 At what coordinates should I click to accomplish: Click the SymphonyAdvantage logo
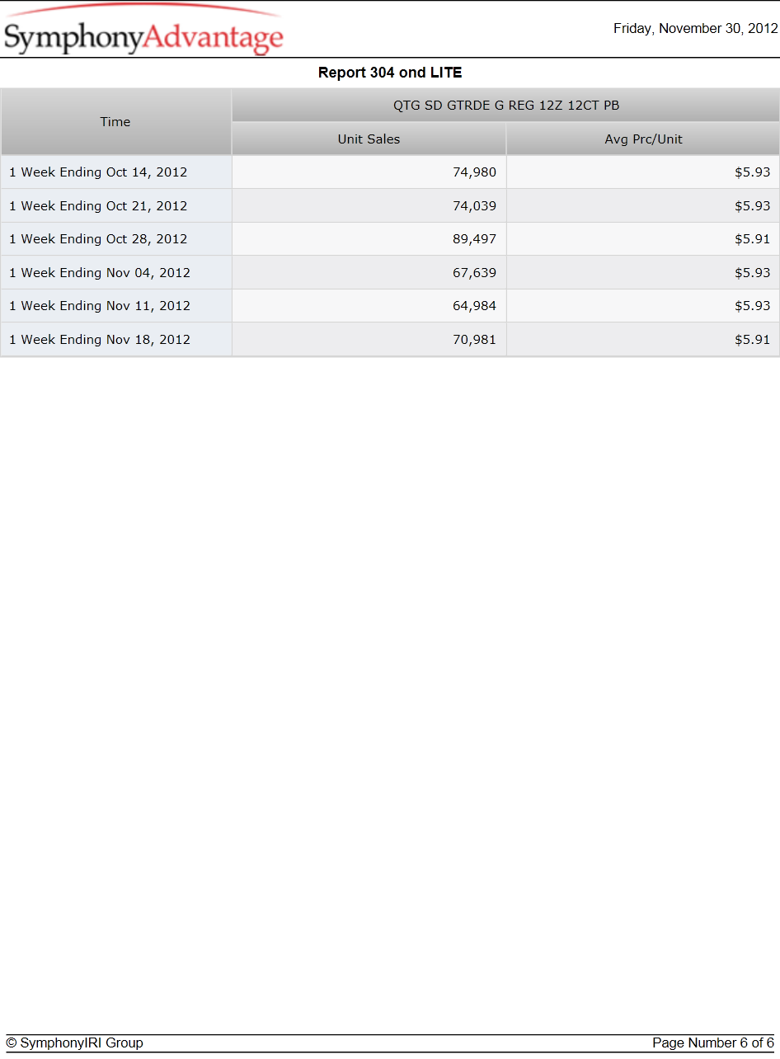[x=143, y=30]
